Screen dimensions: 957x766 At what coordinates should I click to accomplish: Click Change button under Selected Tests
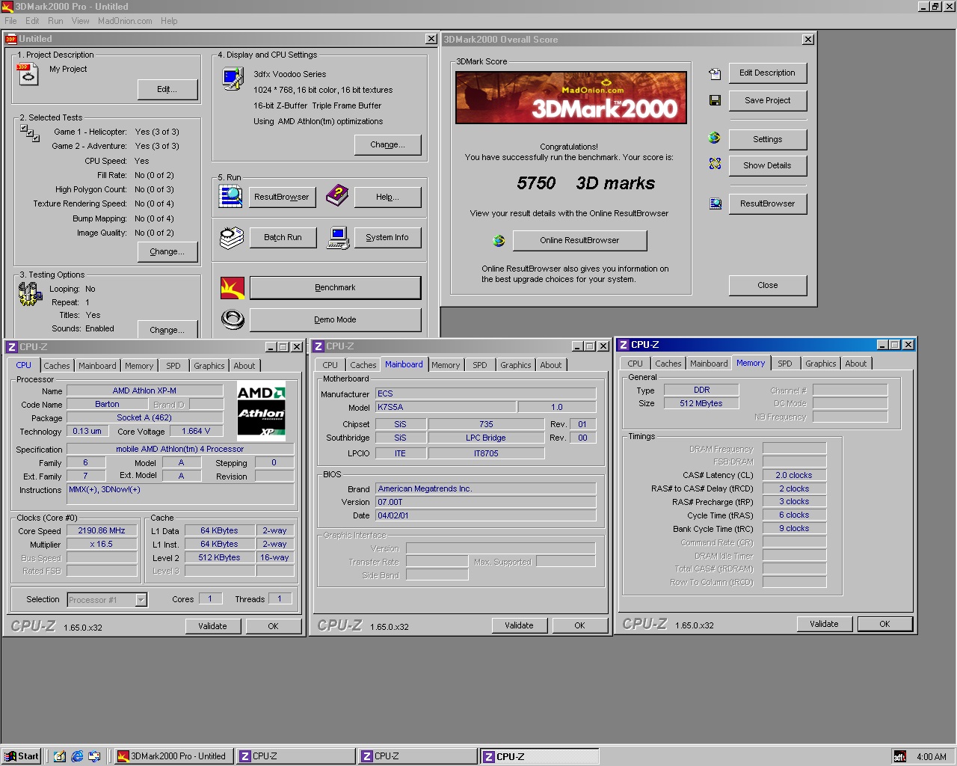pos(167,252)
